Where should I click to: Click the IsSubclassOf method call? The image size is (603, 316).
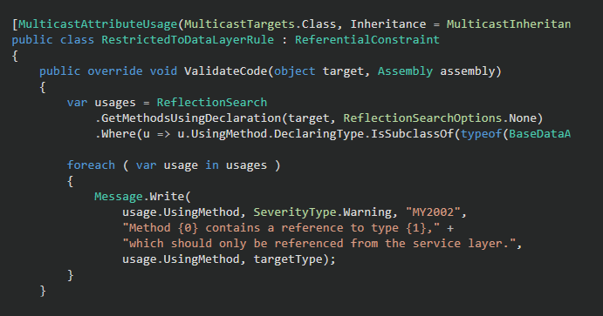coord(412,134)
